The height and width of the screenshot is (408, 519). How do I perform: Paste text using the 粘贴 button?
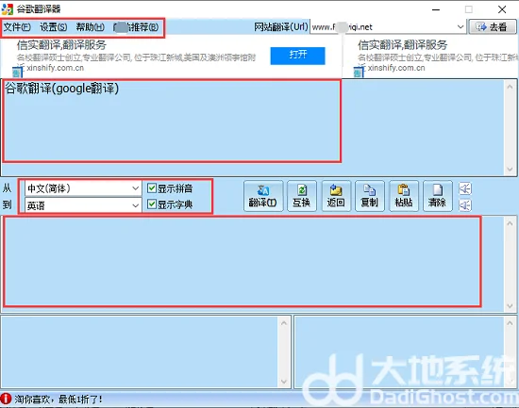[404, 196]
